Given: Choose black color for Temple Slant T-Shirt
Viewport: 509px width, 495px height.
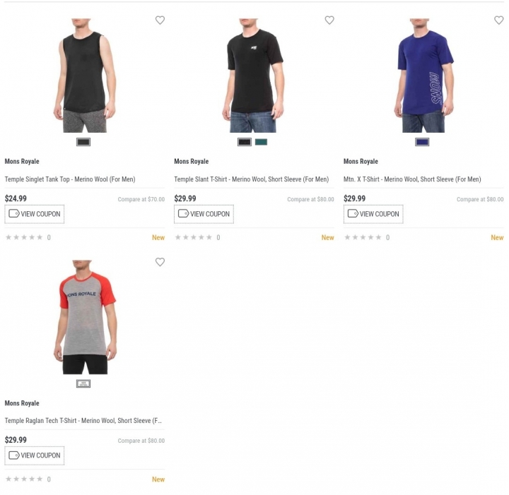Looking at the screenshot, I should tap(245, 142).
